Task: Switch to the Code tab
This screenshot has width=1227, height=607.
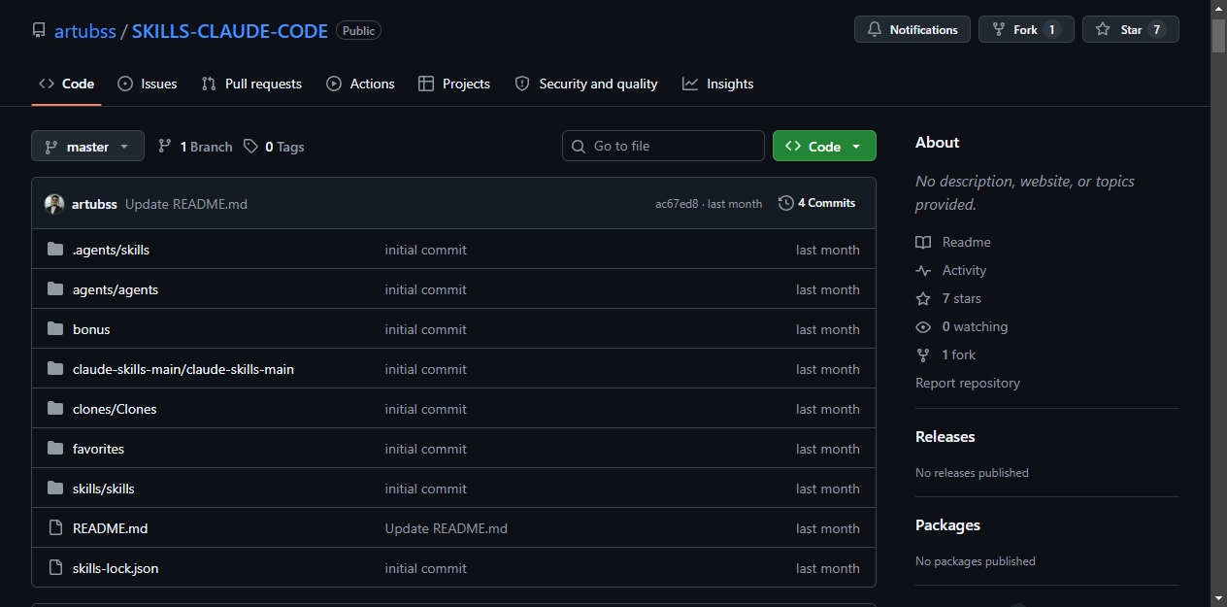Action: pos(66,84)
